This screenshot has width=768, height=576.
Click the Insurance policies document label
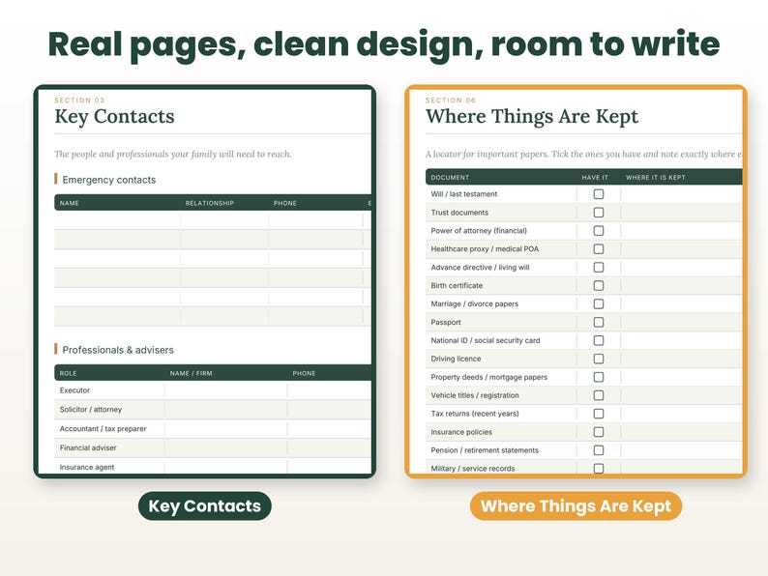pos(461,432)
